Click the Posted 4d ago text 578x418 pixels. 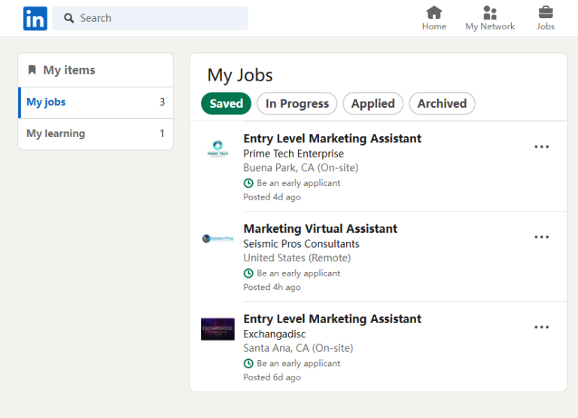coord(272,197)
